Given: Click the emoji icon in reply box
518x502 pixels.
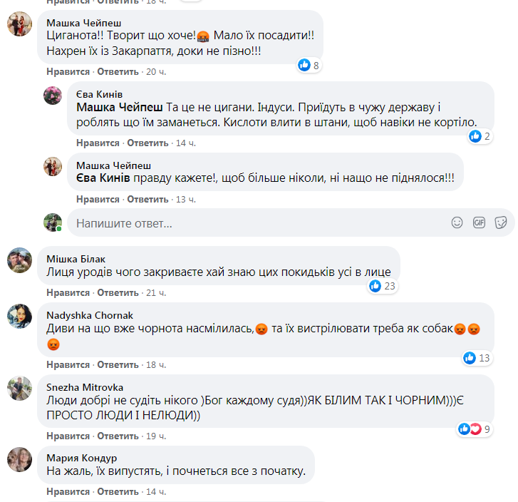Looking at the screenshot, I should pyautogui.click(x=457, y=223).
